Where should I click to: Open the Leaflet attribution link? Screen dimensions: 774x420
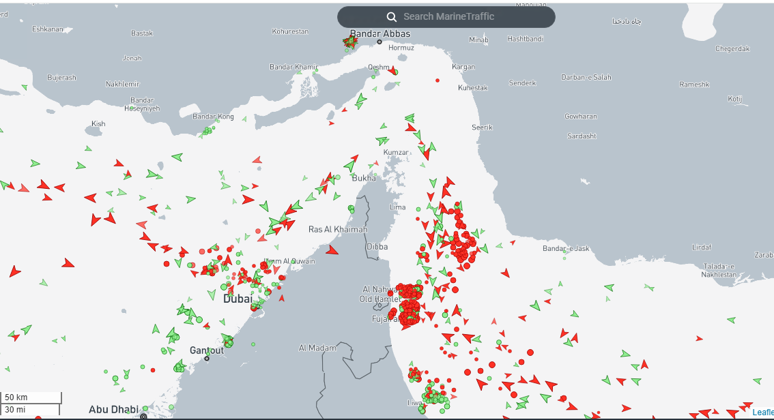click(x=762, y=412)
